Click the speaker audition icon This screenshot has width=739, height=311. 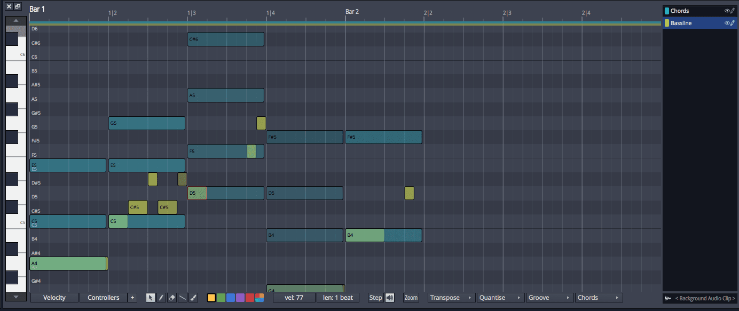click(389, 298)
